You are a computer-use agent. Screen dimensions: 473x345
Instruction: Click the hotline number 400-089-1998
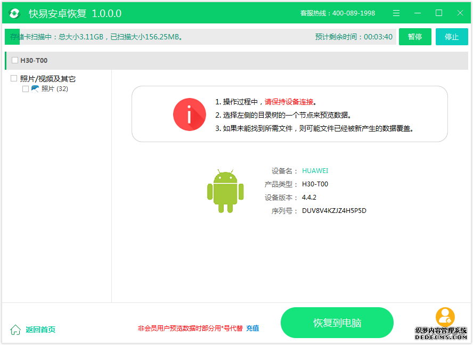[354, 13]
